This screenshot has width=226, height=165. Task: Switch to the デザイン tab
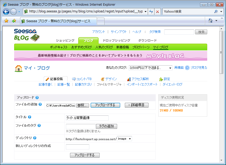tap(109, 79)
